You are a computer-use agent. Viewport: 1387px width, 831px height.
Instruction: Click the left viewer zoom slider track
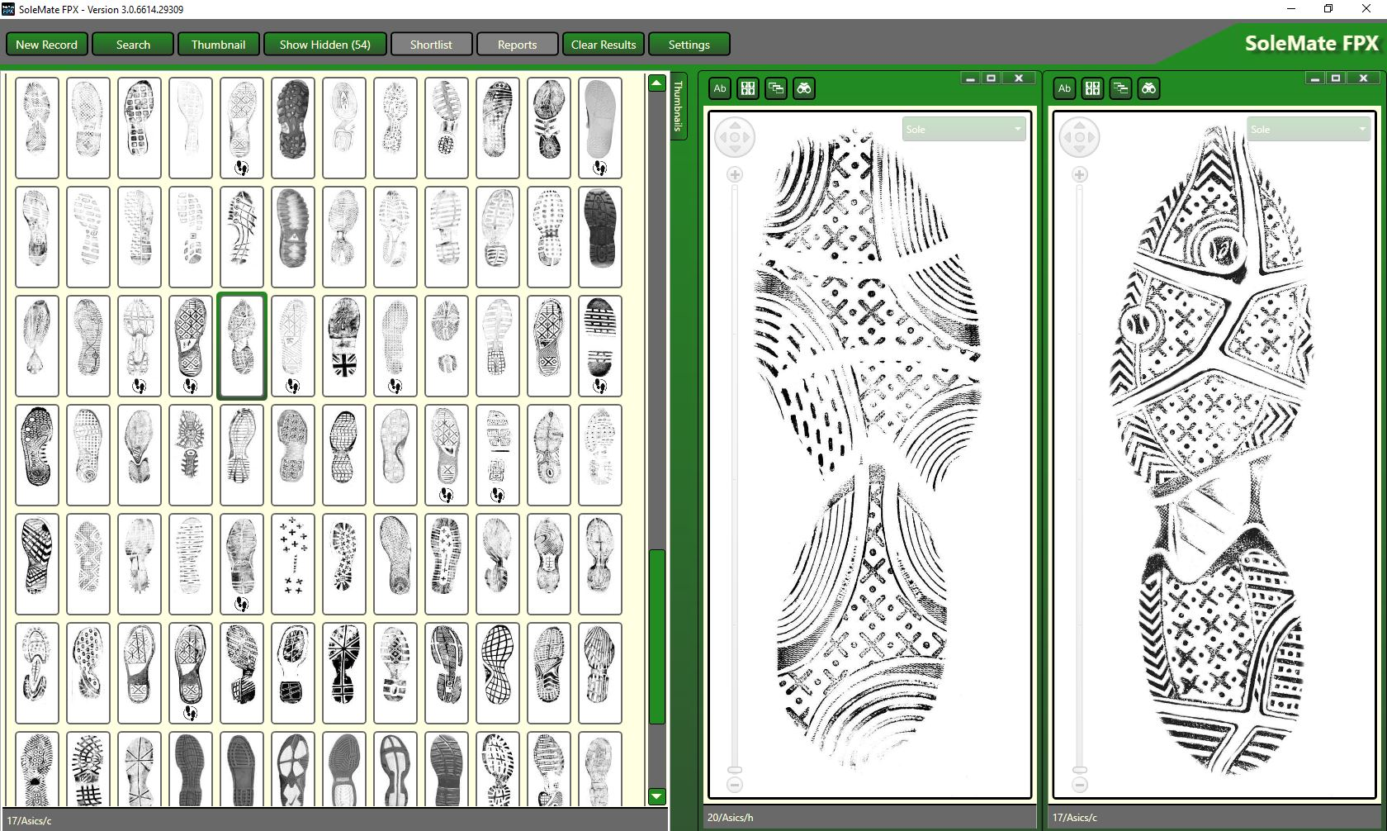coord(735,471)
